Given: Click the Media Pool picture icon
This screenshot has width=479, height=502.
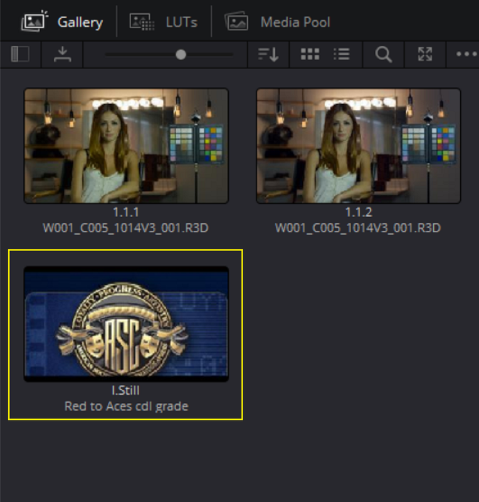Looking at the screenshot, I should click(236, 22).
